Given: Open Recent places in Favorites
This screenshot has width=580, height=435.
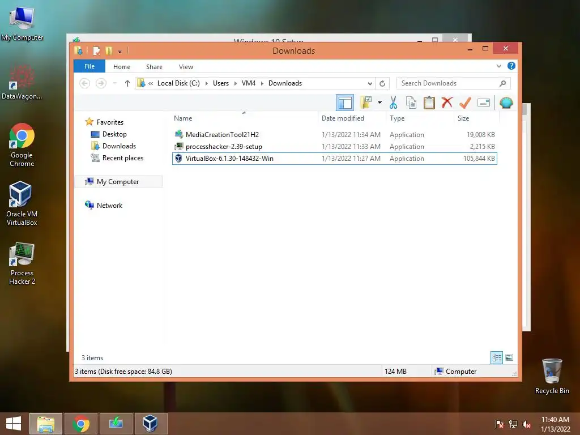Looking at the screenshot, I should (122, 158).
